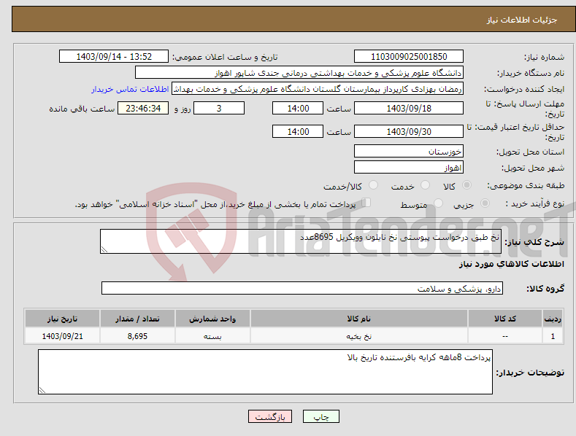Click the delivery city اهواز field
Viewport: 576px width, 436px height.
[x=409, y=168]
